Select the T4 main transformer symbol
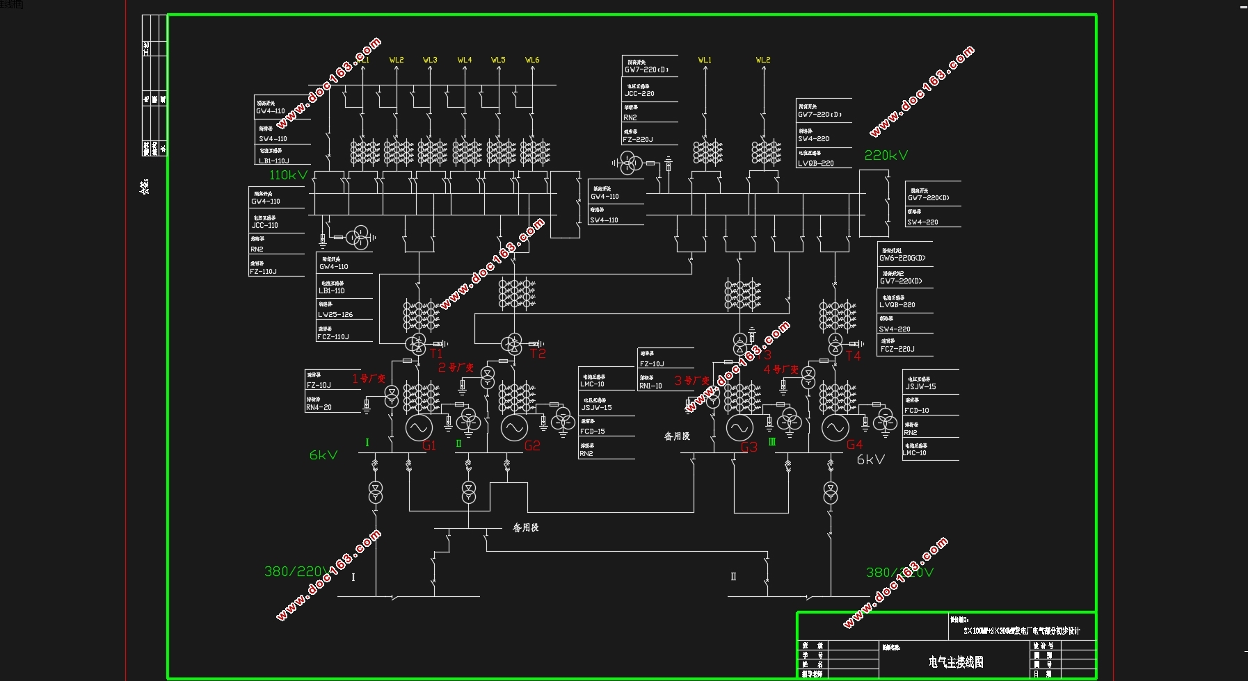This screenshot has height=681, width=1248. point(835,343)
